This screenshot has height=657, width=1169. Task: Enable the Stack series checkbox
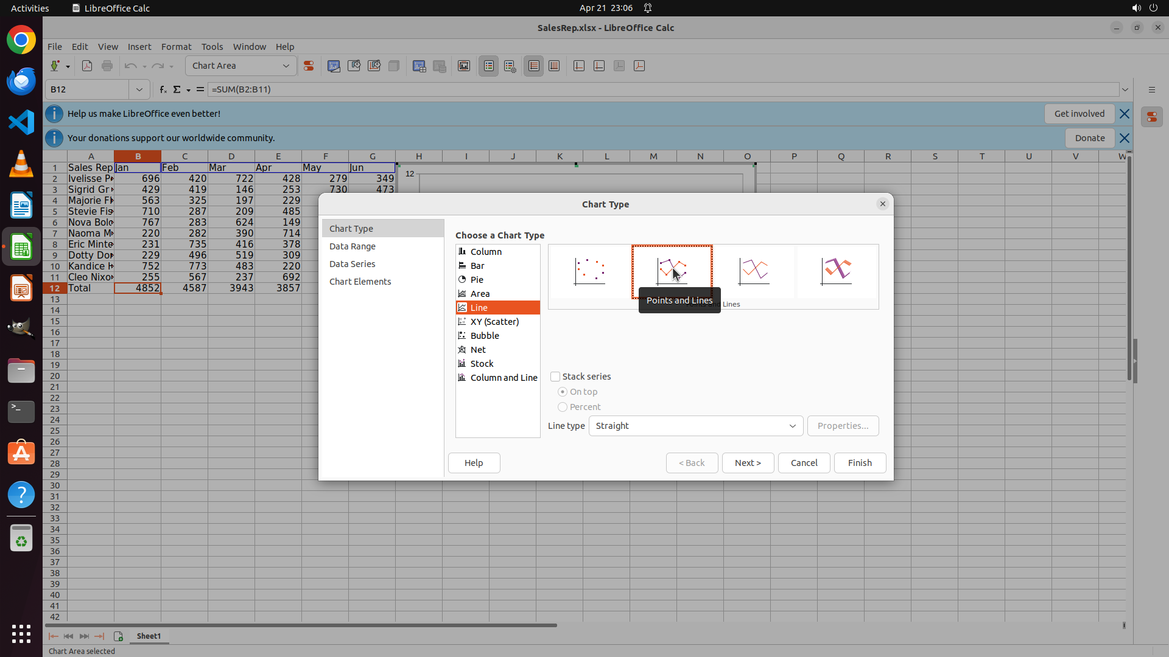(555, 377)
